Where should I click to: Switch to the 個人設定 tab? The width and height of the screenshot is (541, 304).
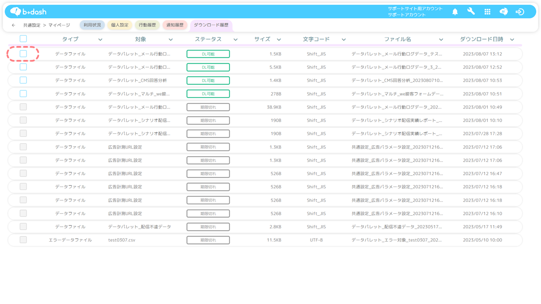click(120, 25)
